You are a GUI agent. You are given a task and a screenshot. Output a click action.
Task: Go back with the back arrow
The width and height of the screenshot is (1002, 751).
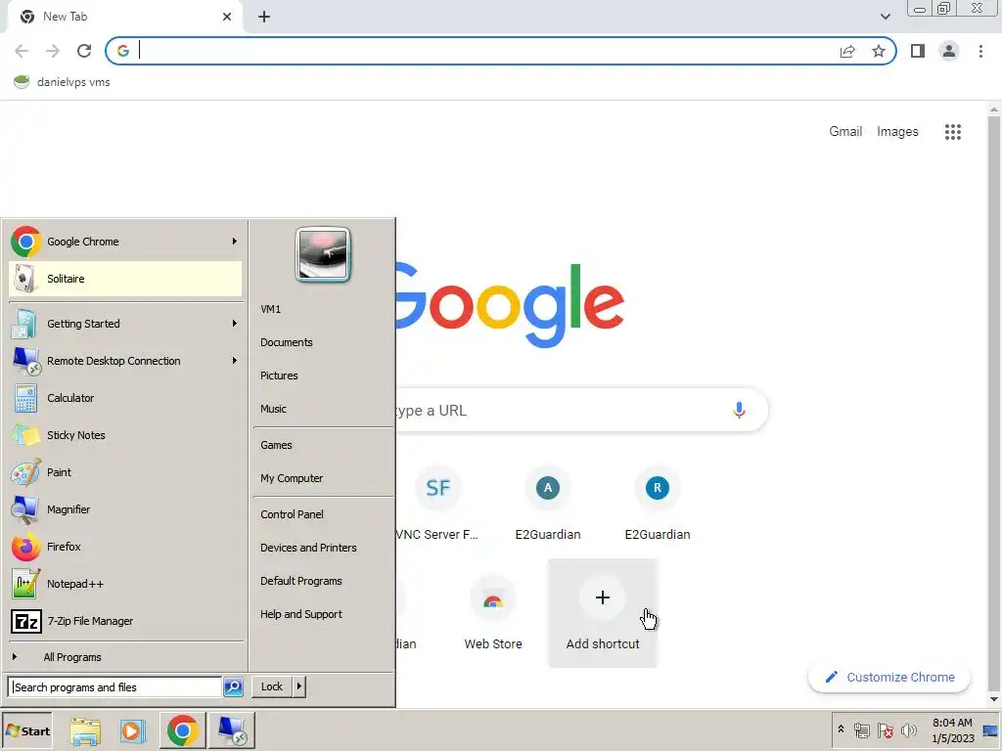pos(22,51)
